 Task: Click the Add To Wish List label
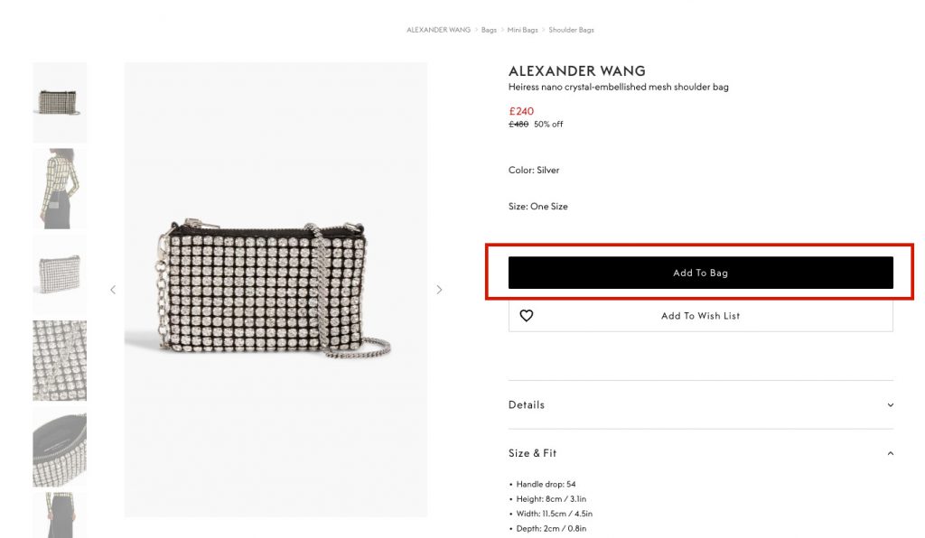[700, 316]
